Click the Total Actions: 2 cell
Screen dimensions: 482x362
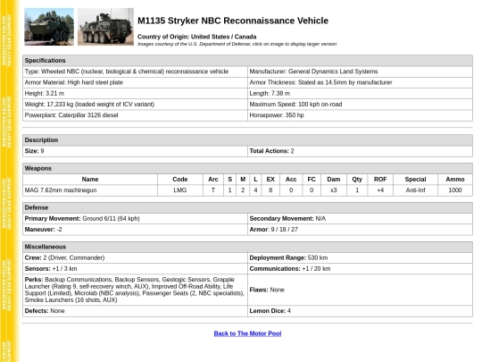tap(360, 151)
